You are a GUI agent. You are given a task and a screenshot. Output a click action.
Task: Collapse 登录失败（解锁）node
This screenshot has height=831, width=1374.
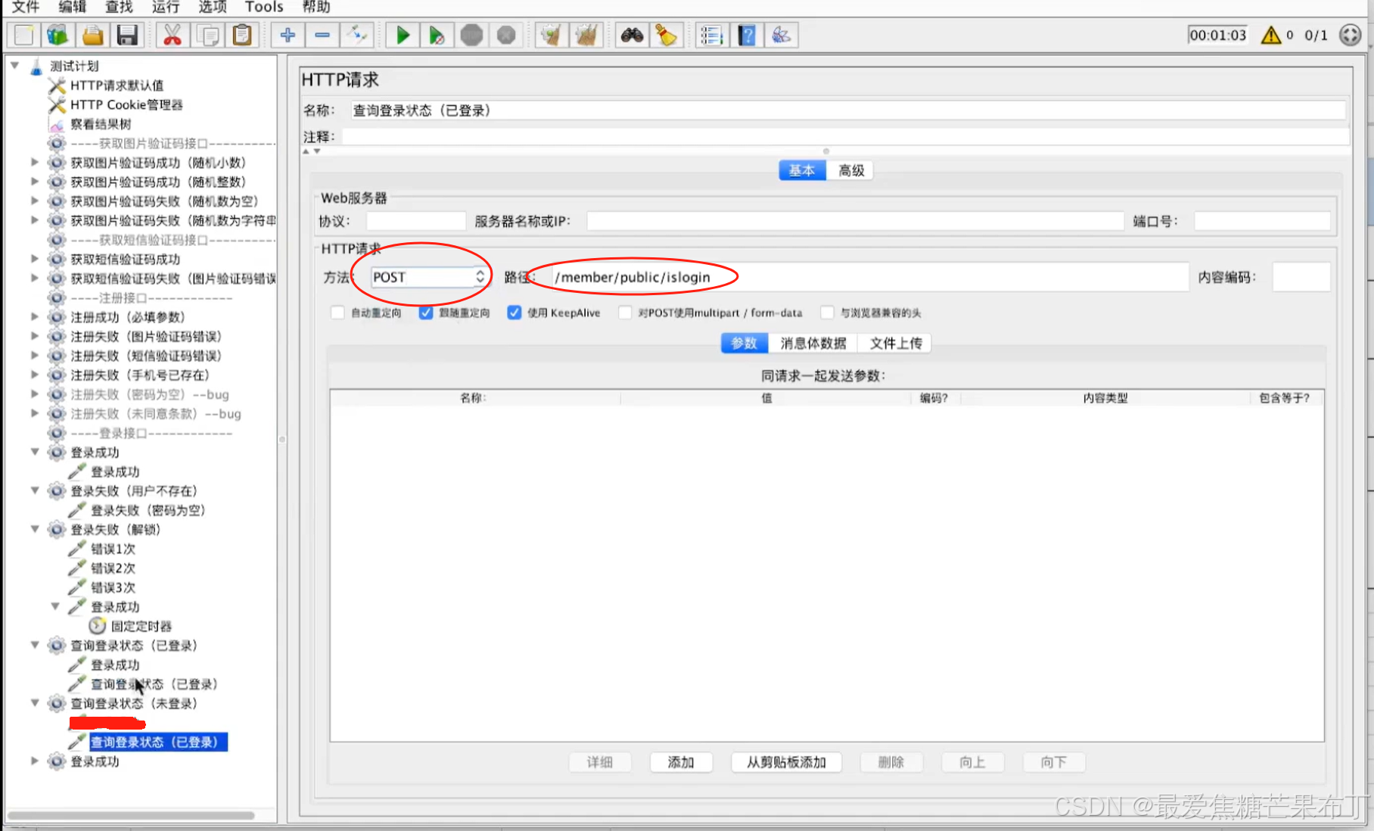pyautogui.click(x=34, y=529)
